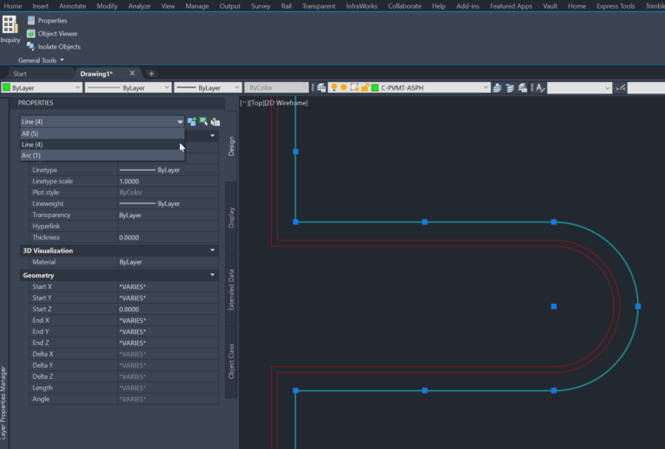Click the Thickness value field

click(168, 238)
